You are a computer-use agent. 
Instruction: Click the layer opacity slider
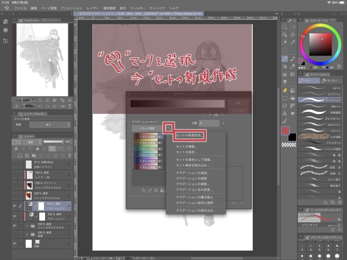[x=53, y=142]
